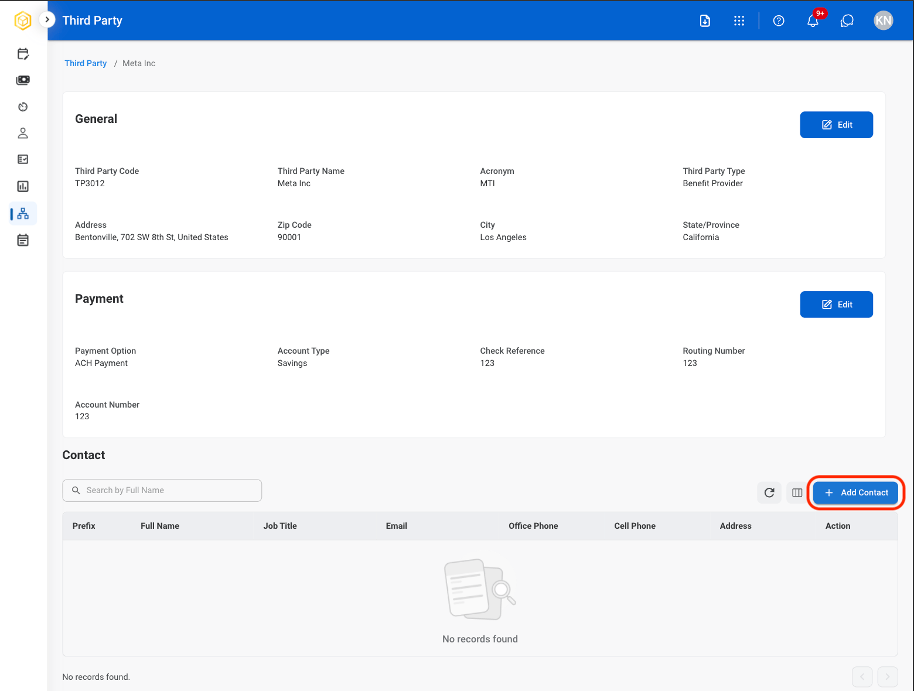Open the column settings icon
Screen dimensions: 914x691
pos(797,492)
